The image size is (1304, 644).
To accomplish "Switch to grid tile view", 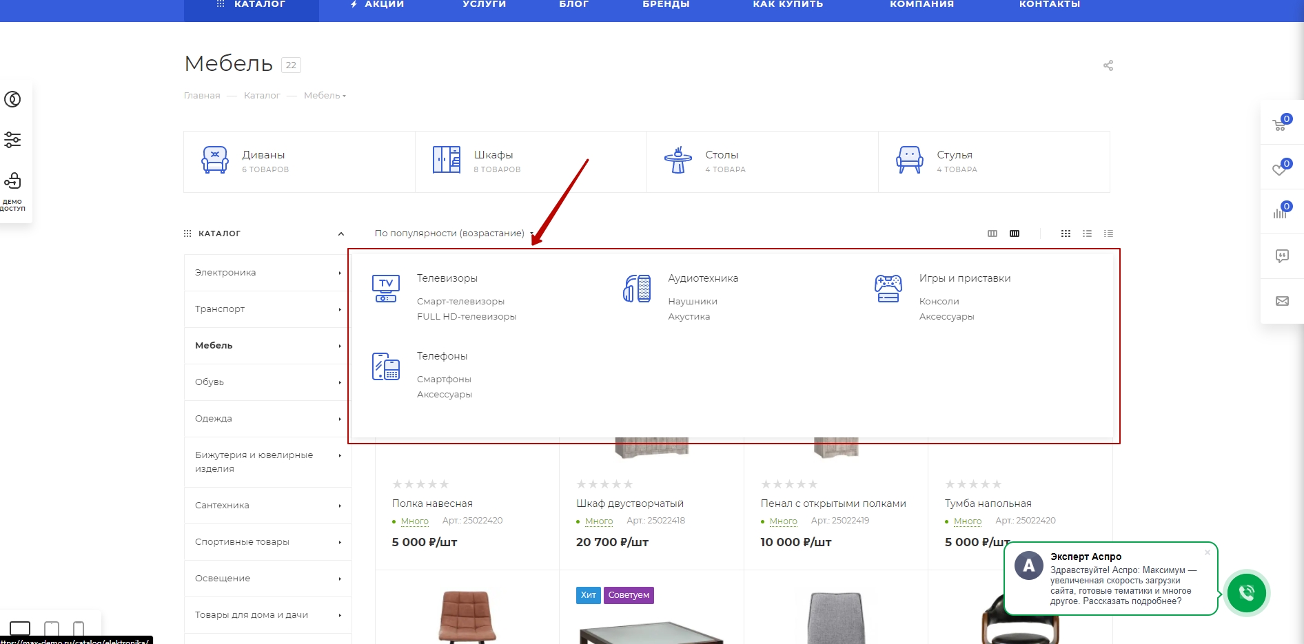I will pyautogui.click(x=1066, y=233).
